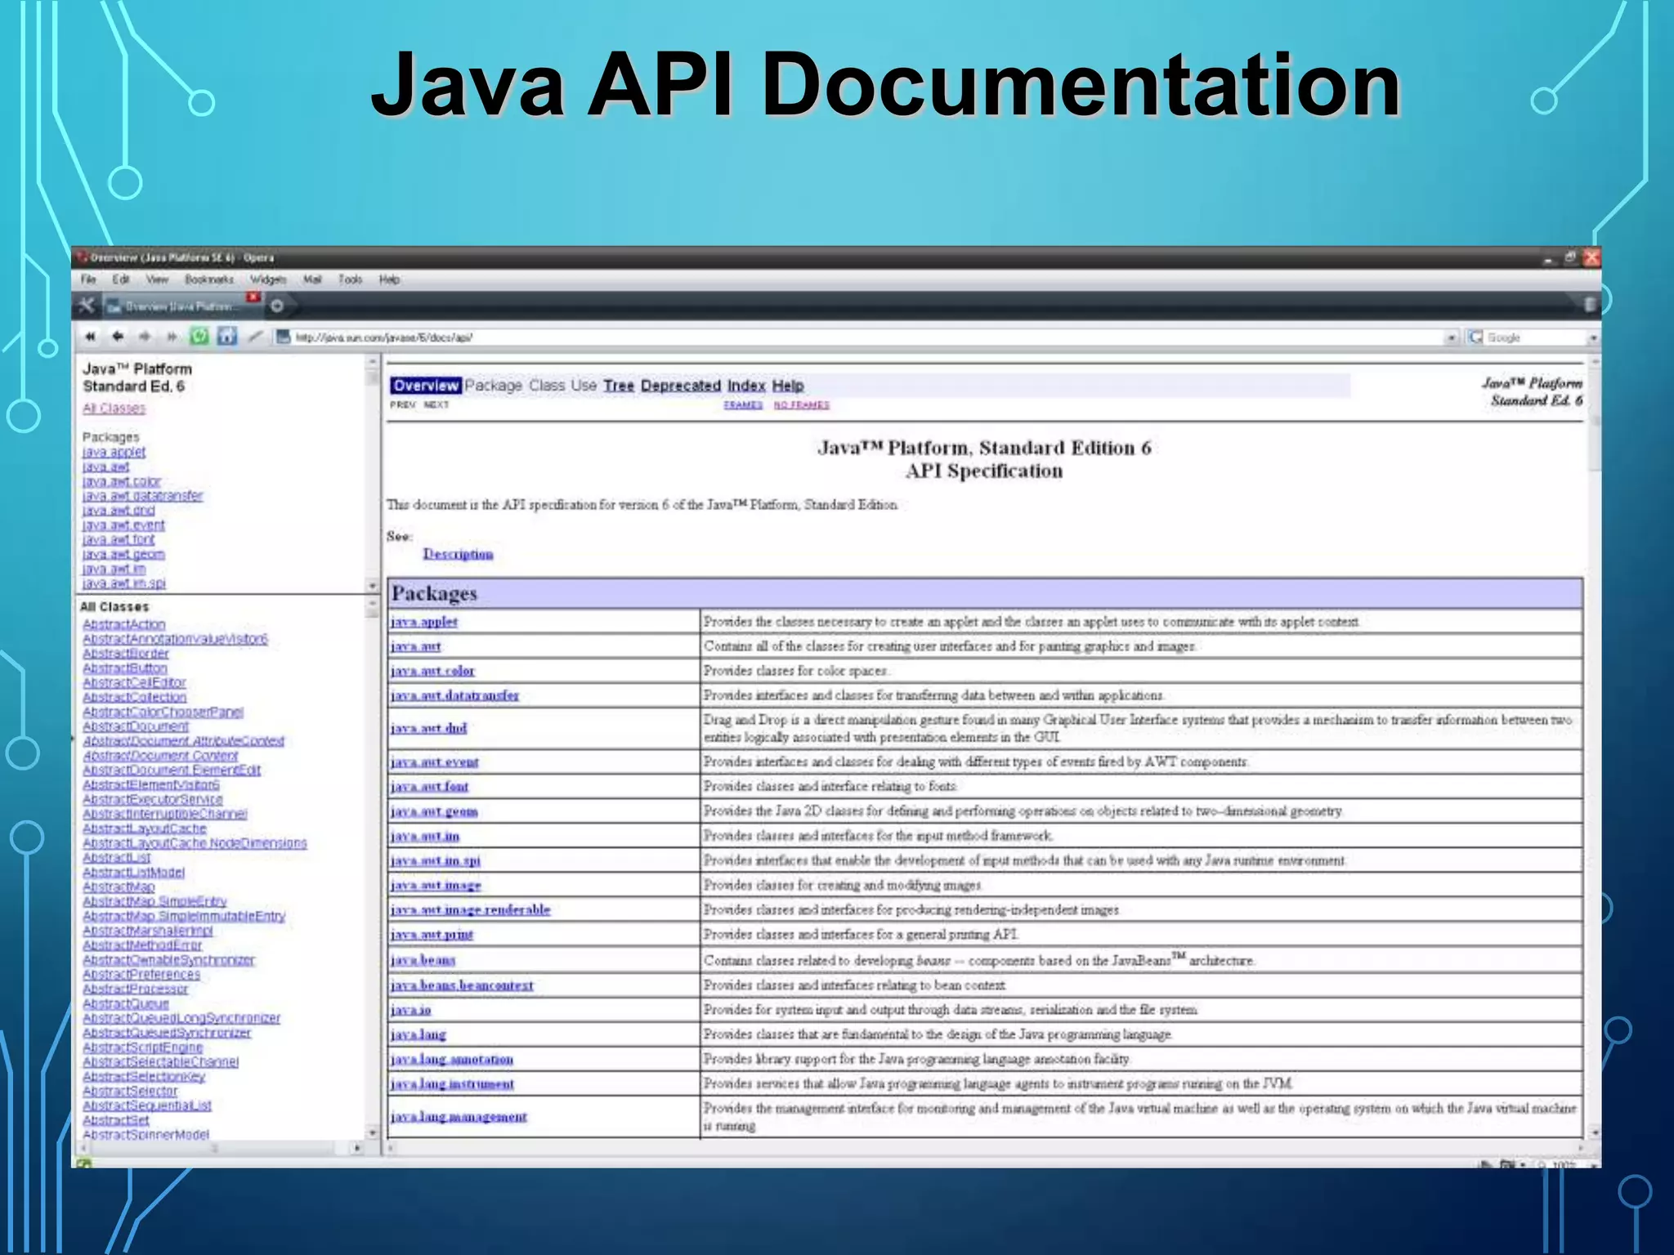
Task: Open the Tools menu
Action: [x=350, y=279]
